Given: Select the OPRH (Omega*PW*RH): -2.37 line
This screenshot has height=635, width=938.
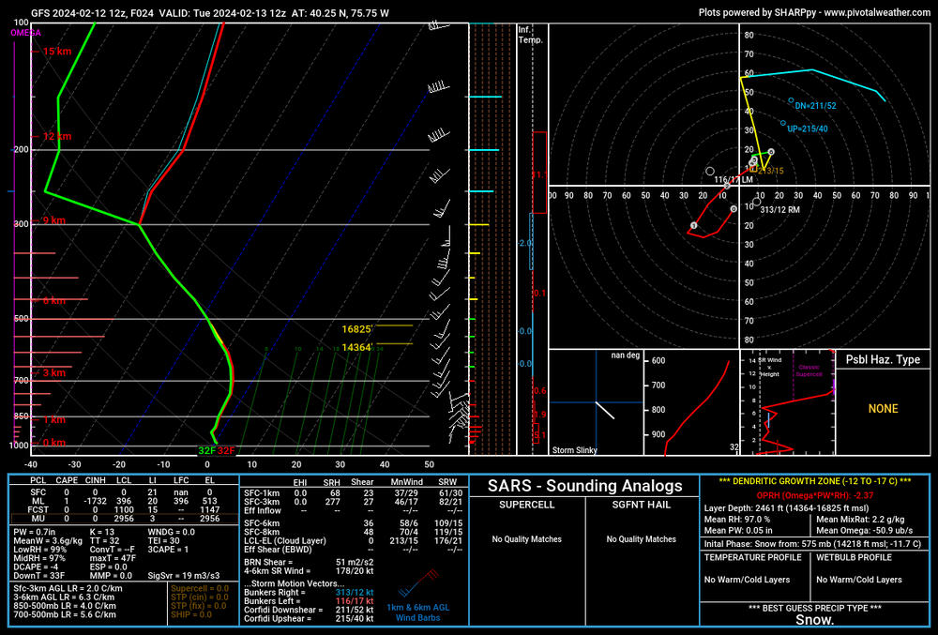Looking at the screenshot, I should (x=815, y=495).
